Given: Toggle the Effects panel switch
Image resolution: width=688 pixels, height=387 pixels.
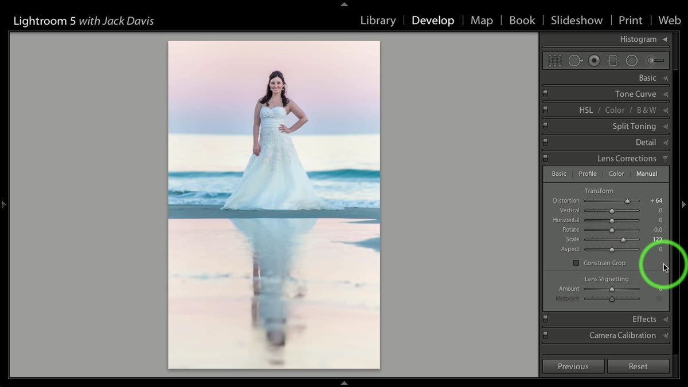Looking at the screenshot, I should pos(545,318).
